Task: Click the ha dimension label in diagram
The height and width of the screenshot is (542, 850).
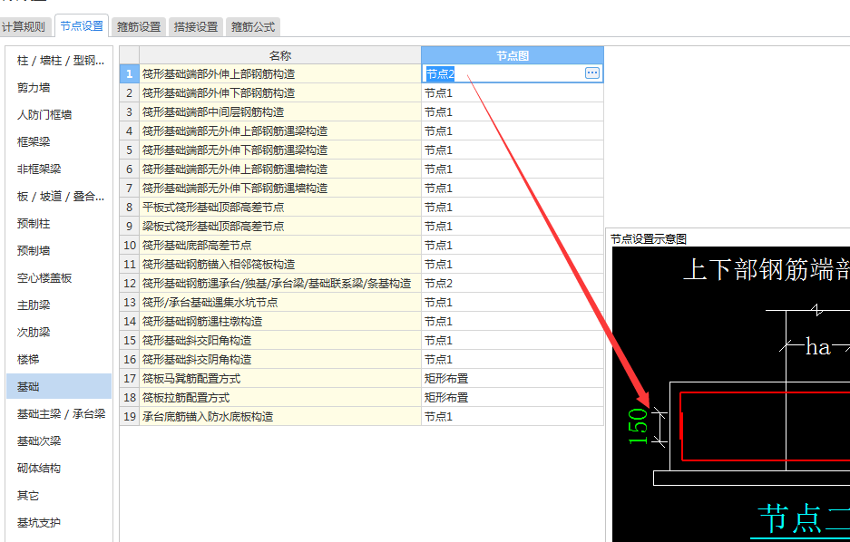Action: tap(817, 346)
